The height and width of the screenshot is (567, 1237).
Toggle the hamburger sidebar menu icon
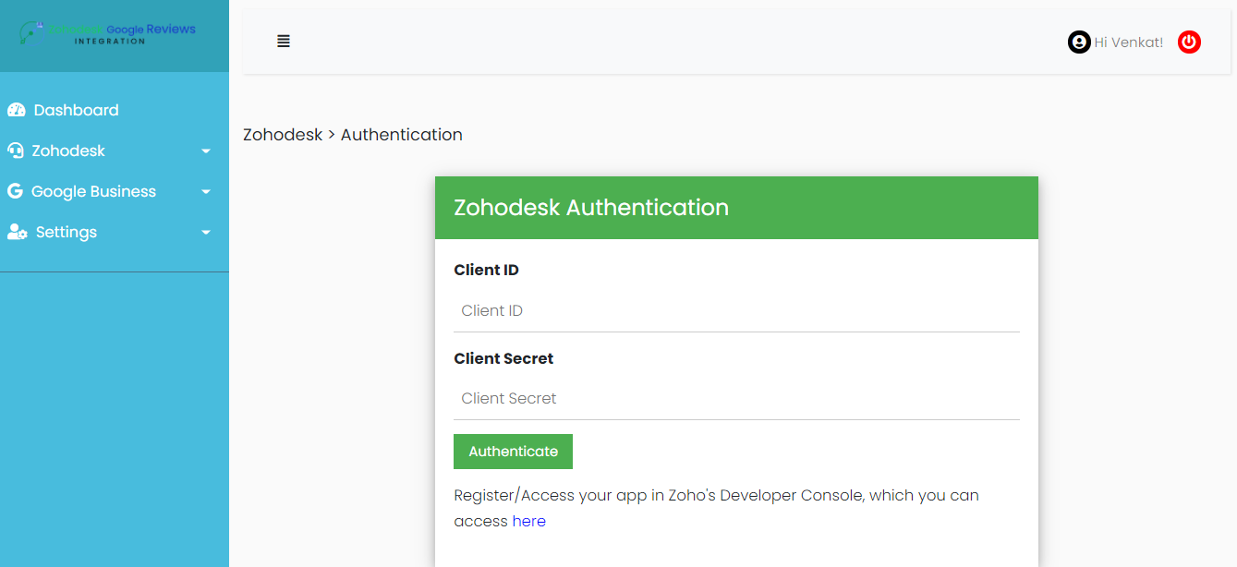pos(284,42)
